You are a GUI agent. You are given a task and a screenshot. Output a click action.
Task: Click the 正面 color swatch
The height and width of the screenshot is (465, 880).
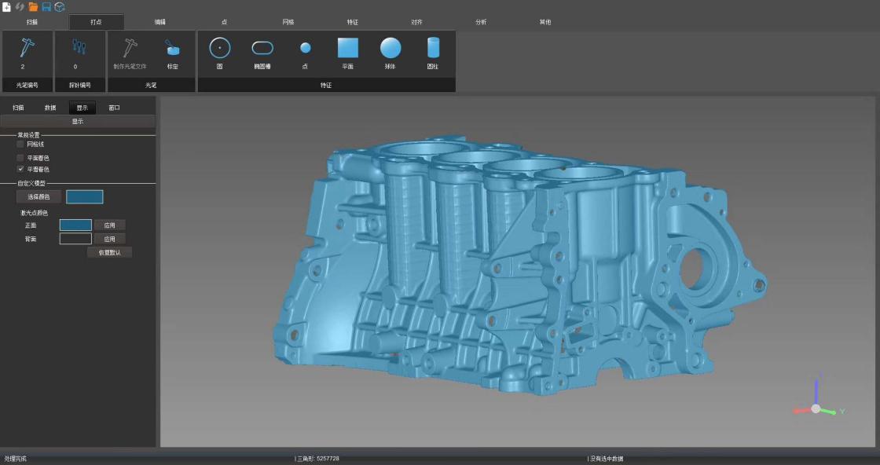point(75,225)
